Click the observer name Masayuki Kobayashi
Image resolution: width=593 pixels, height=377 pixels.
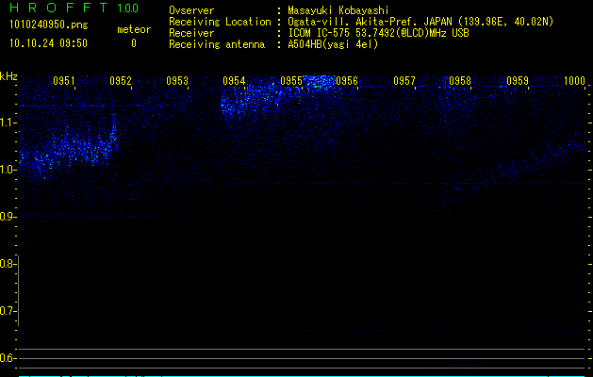pyautogui.click(x=338, y=10)
